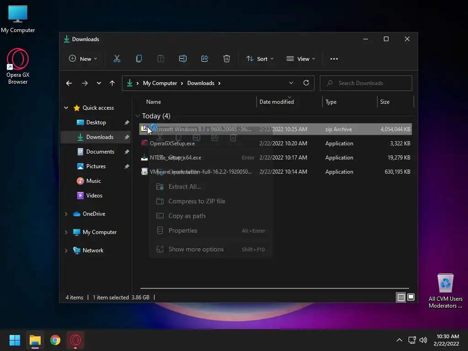Open the Windows Start menu
Image resolution: width=468 pixels, height=351 pixels.
[15, 340]
